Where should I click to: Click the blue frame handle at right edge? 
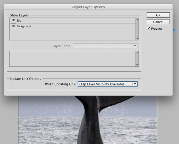174,30
